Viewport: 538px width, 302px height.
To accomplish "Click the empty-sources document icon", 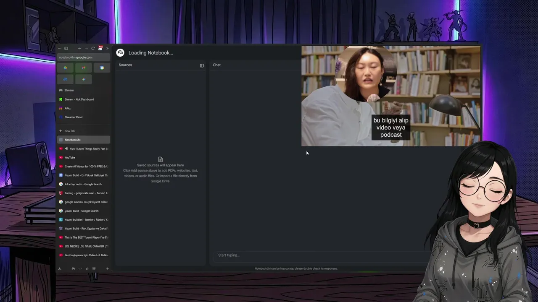I will tap(160, 159).
